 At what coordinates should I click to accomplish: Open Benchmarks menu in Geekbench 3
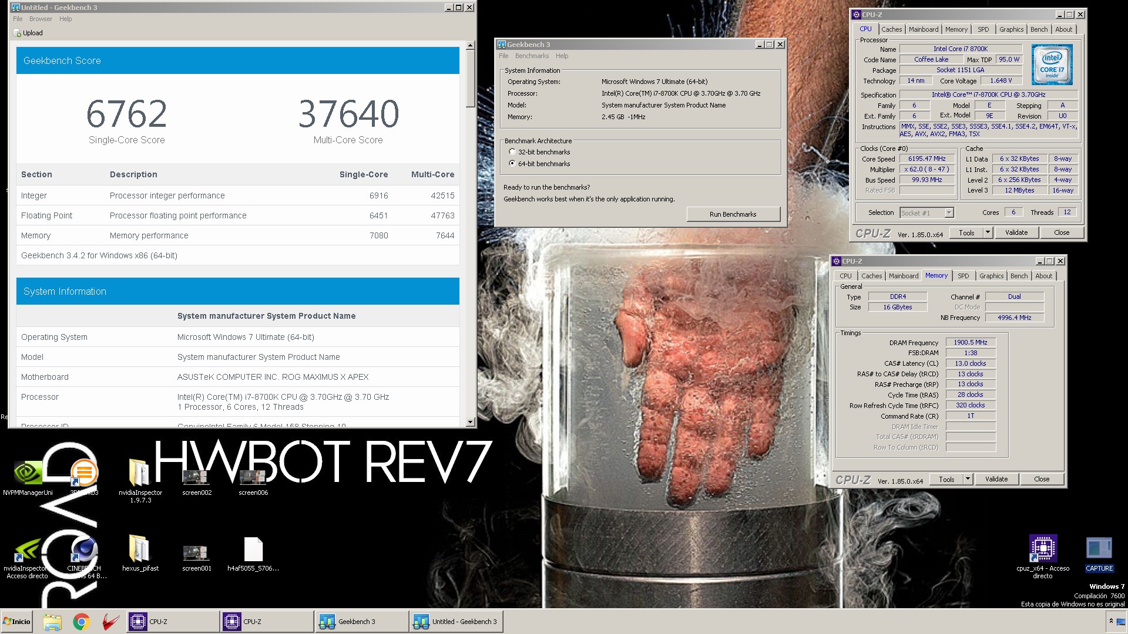click(x=532, y=56)
